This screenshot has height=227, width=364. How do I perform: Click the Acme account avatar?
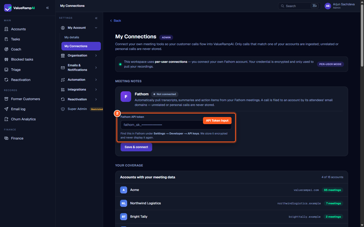tap(124, 190)
